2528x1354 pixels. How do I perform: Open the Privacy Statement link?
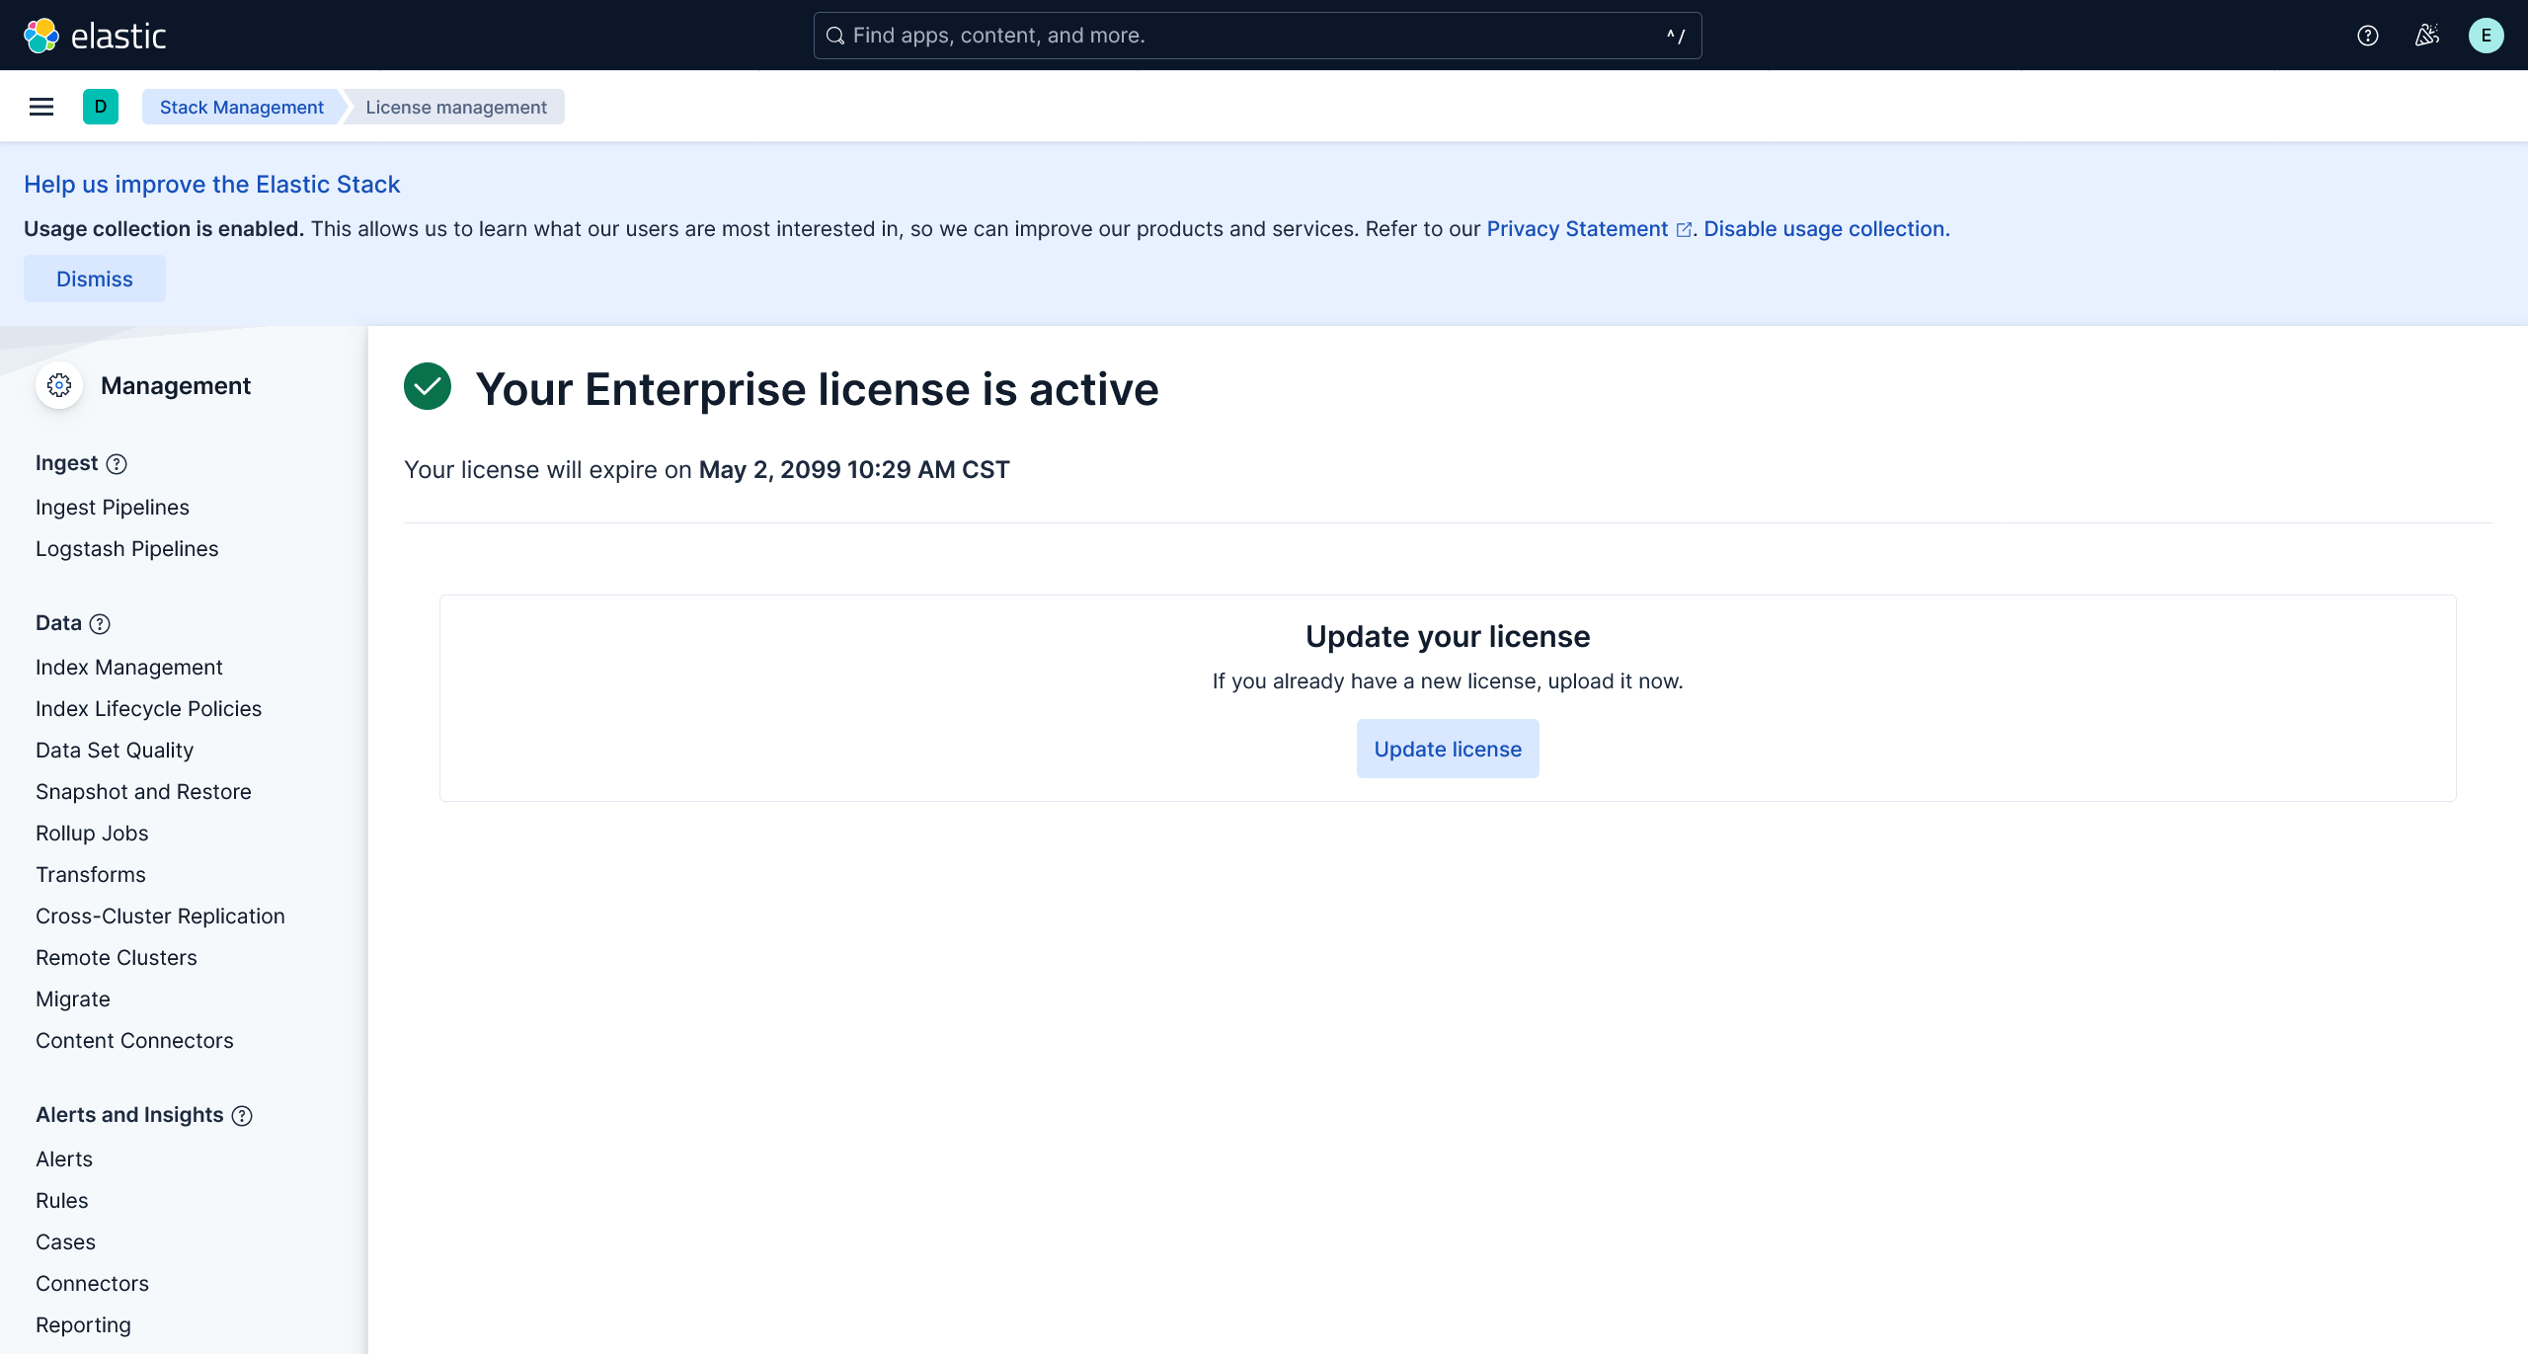[x=1577, y=229]
